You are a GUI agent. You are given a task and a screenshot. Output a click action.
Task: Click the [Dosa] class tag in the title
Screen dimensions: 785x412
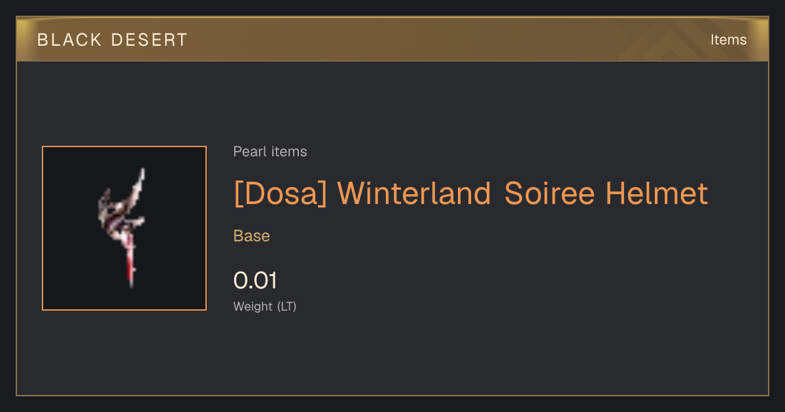(280, 194)
